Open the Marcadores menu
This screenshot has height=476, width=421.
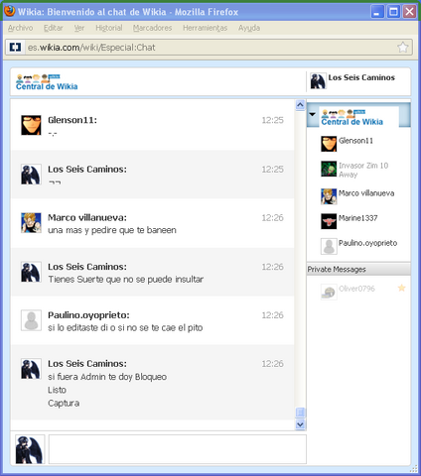tap(152, 28)
